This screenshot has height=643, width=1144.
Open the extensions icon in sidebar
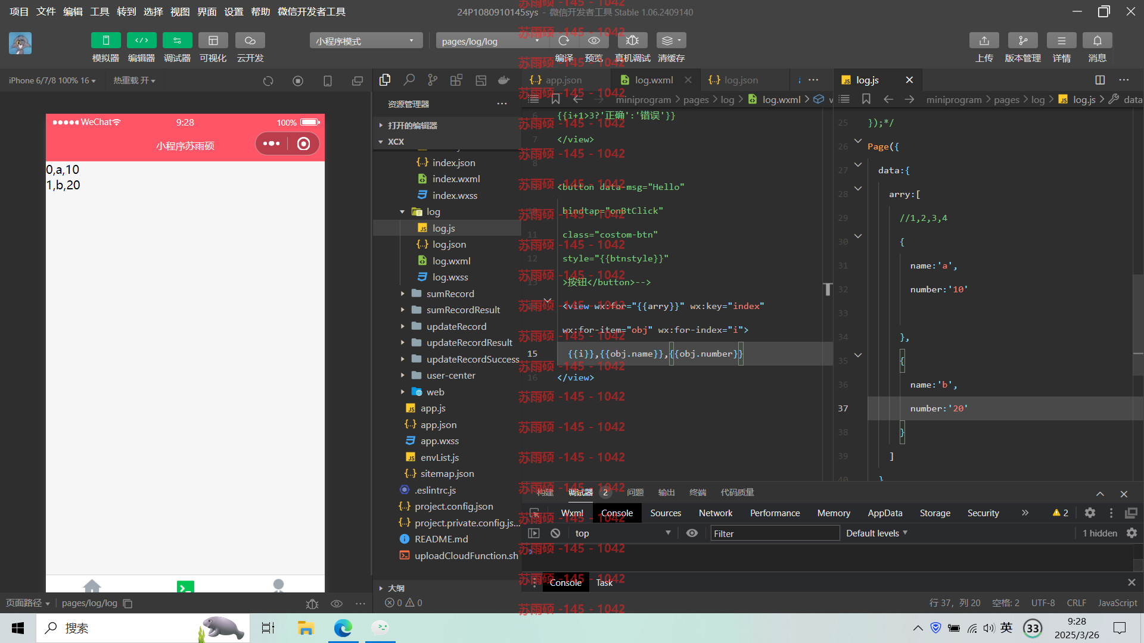click(x=456, y=80)
